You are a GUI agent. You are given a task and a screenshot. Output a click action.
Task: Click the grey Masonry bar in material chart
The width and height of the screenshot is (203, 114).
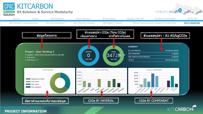coord(89,85)
